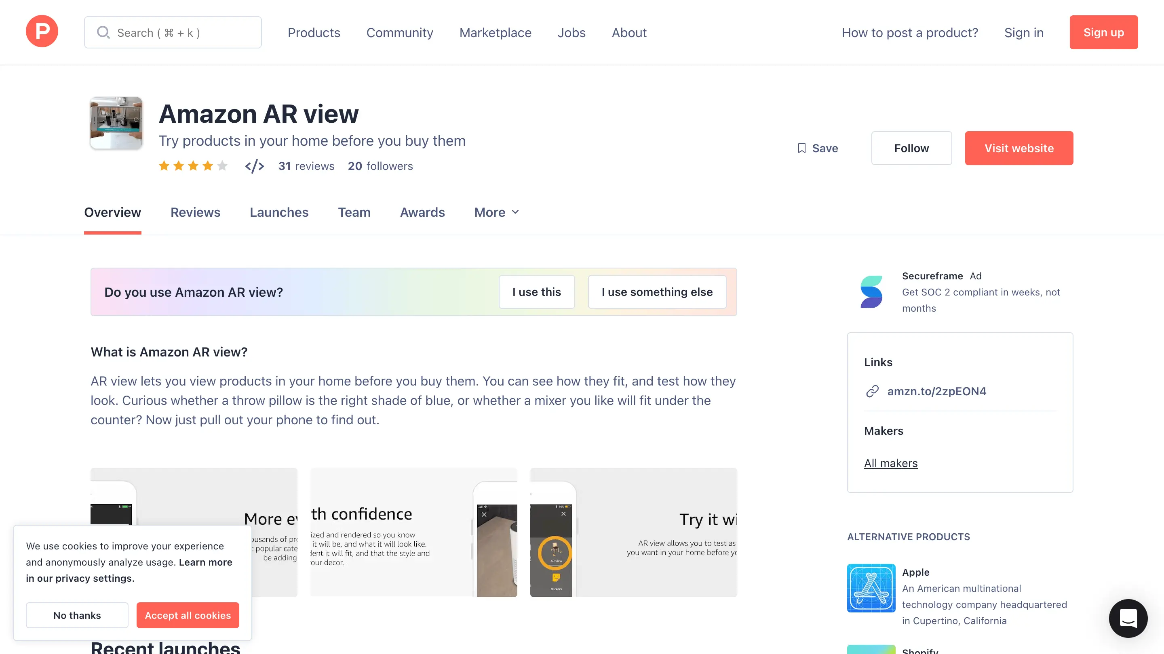The height and width of the screenshot is (654, 1164).
Task: Click the Follow button
Action: point(911,148)
